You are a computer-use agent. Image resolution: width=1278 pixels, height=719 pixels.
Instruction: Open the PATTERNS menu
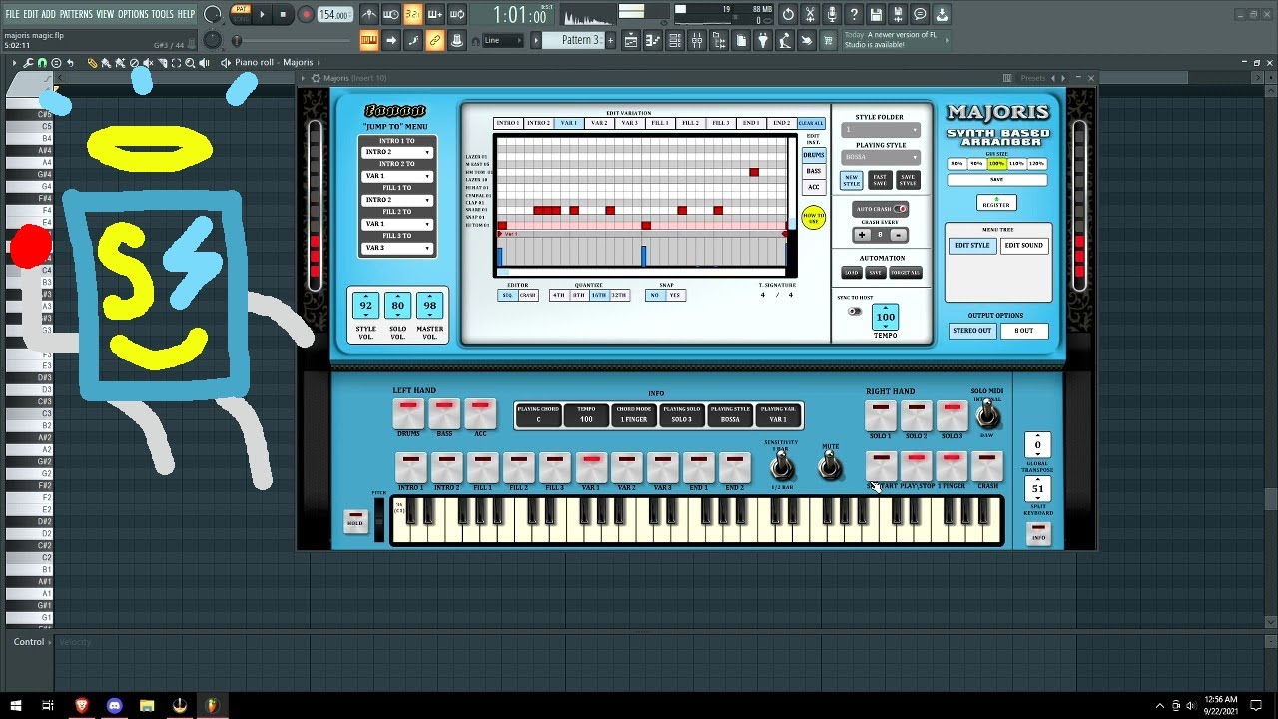pos(76,14)
